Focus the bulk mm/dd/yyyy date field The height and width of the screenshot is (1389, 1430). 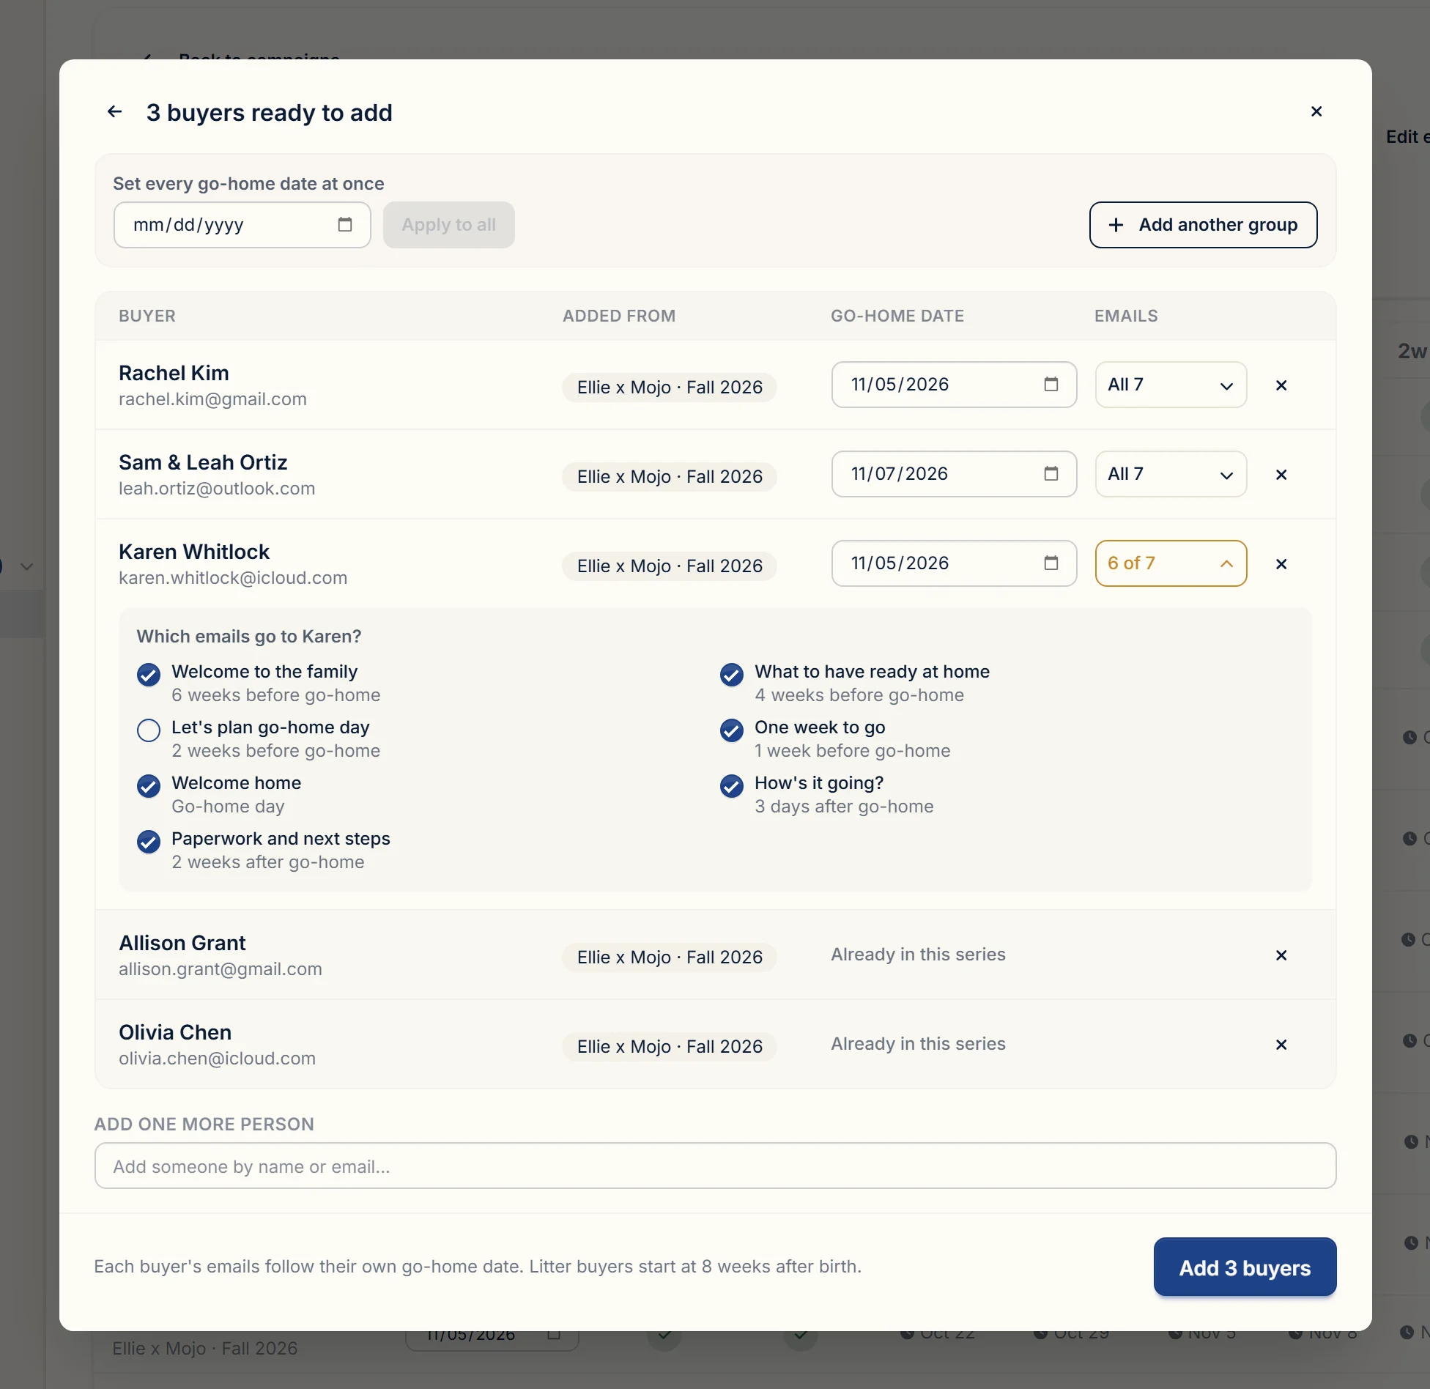(x=242, y=225)
